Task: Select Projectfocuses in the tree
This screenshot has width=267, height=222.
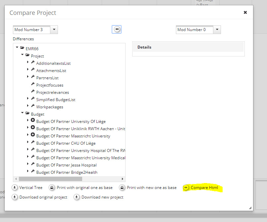Action: [50, 85]
